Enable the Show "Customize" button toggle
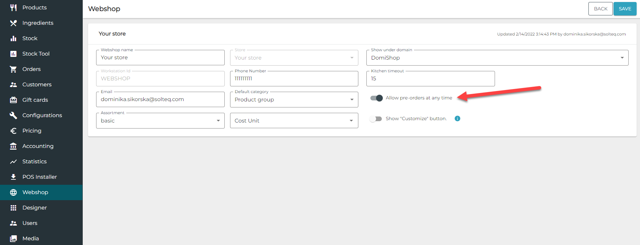This screenshot has width=640, height=245. tap(376, 119)
